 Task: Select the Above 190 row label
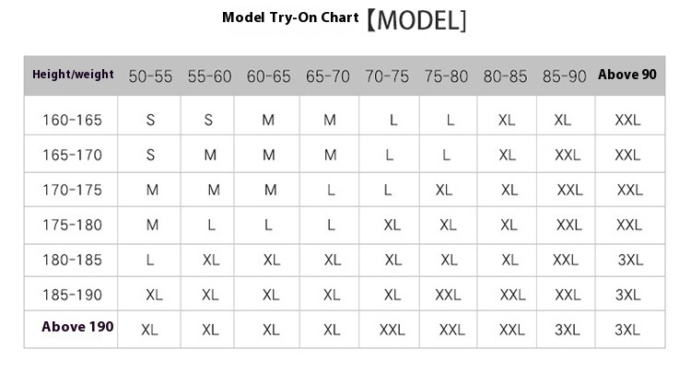pyautogui.click(x=77, y=327)
